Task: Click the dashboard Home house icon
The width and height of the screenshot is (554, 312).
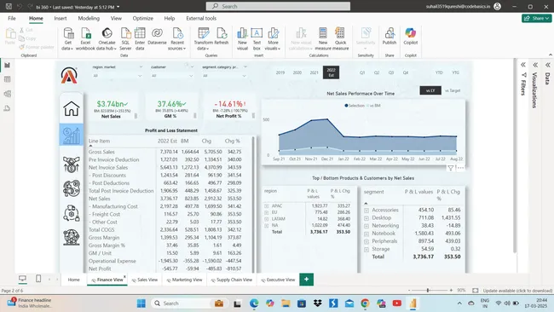Action: click(x=72, y=108)
